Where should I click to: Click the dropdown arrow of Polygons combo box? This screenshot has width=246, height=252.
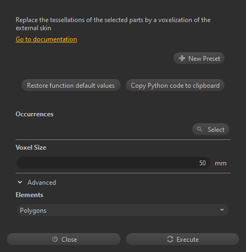coord(222,210)
